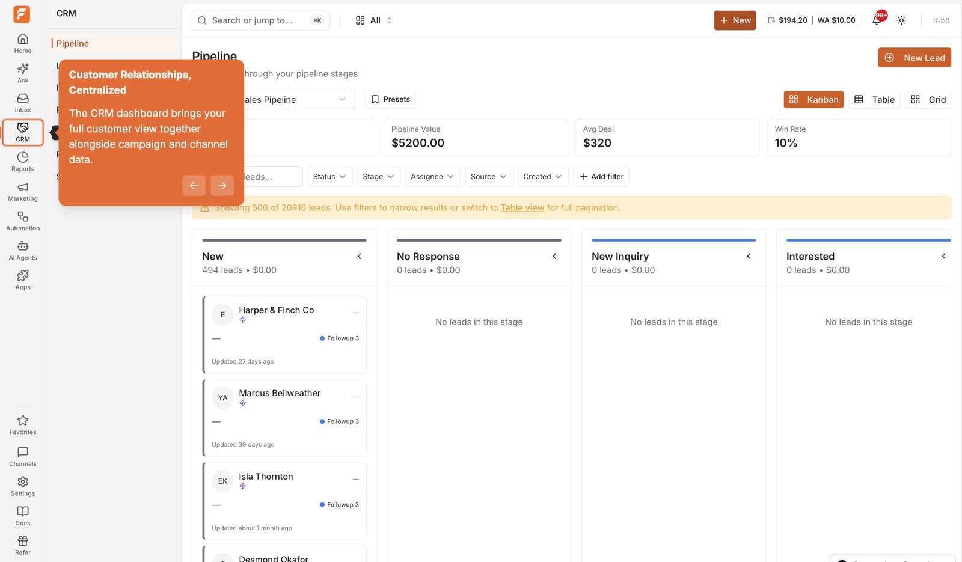Click the Followup 3 tag on Isla Thornton card
The height and width of the screenshot is (562, 962).
(339, 505)
